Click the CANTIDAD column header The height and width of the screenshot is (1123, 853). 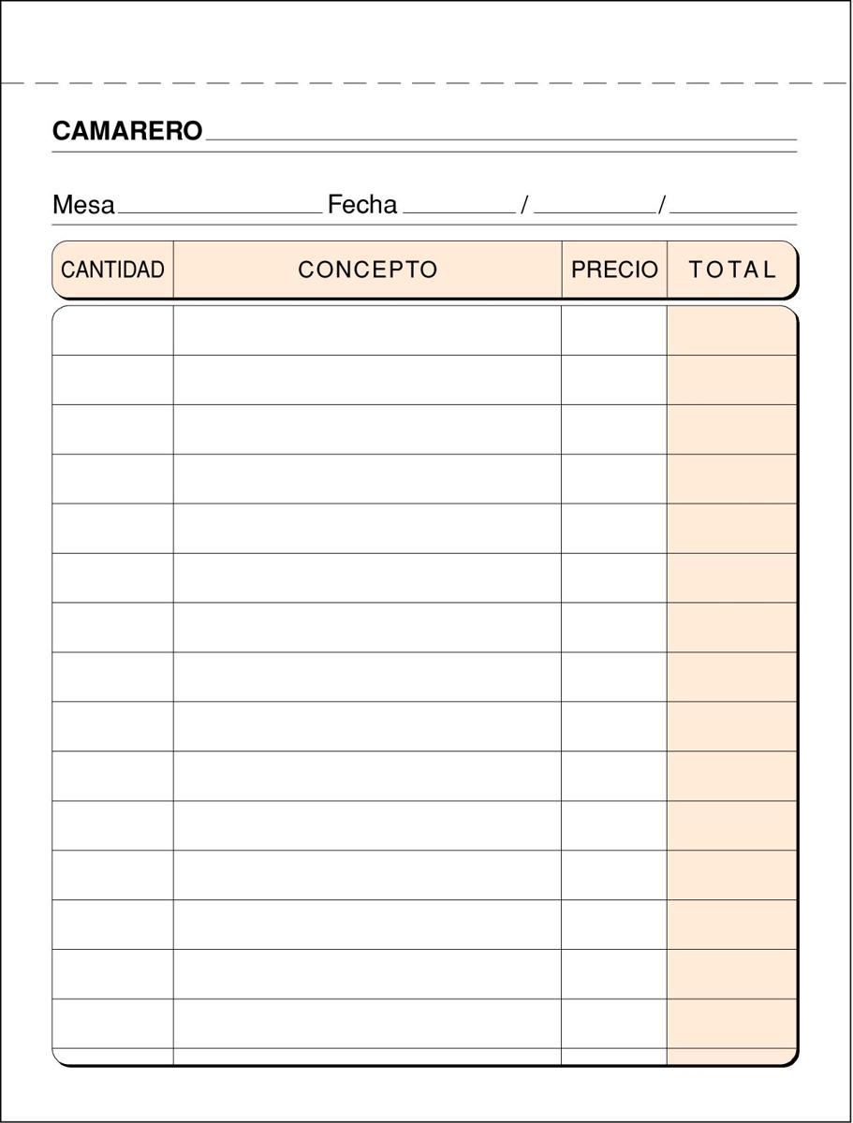tap(112, 270)
